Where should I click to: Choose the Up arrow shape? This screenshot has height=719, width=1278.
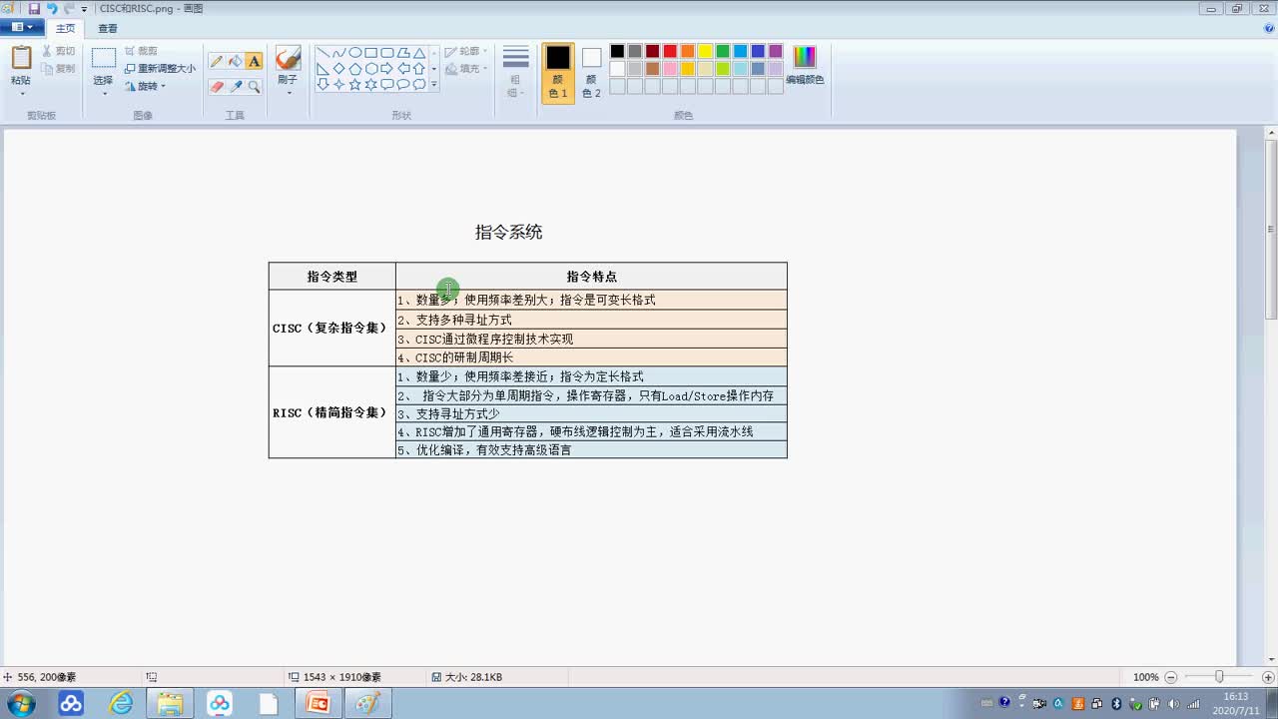[419, 69]
